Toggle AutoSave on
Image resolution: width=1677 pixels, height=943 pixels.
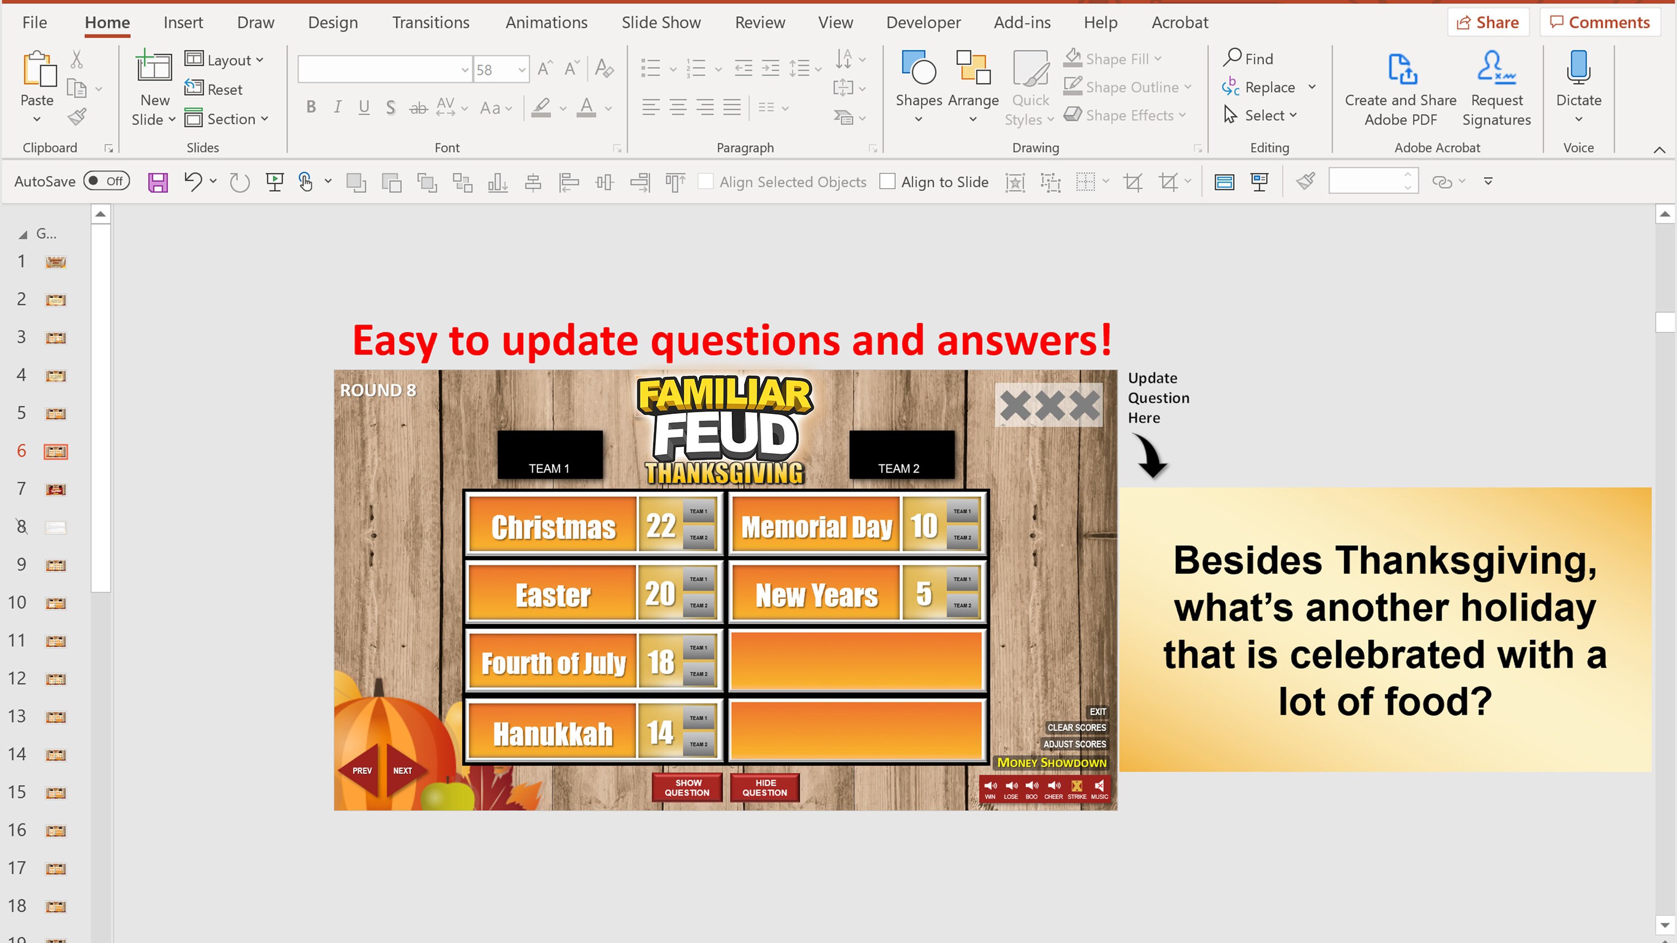click(106, 181)
